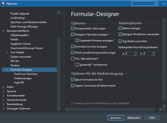Select Palette in the tree
167x123 pixels.
(14, 39)
